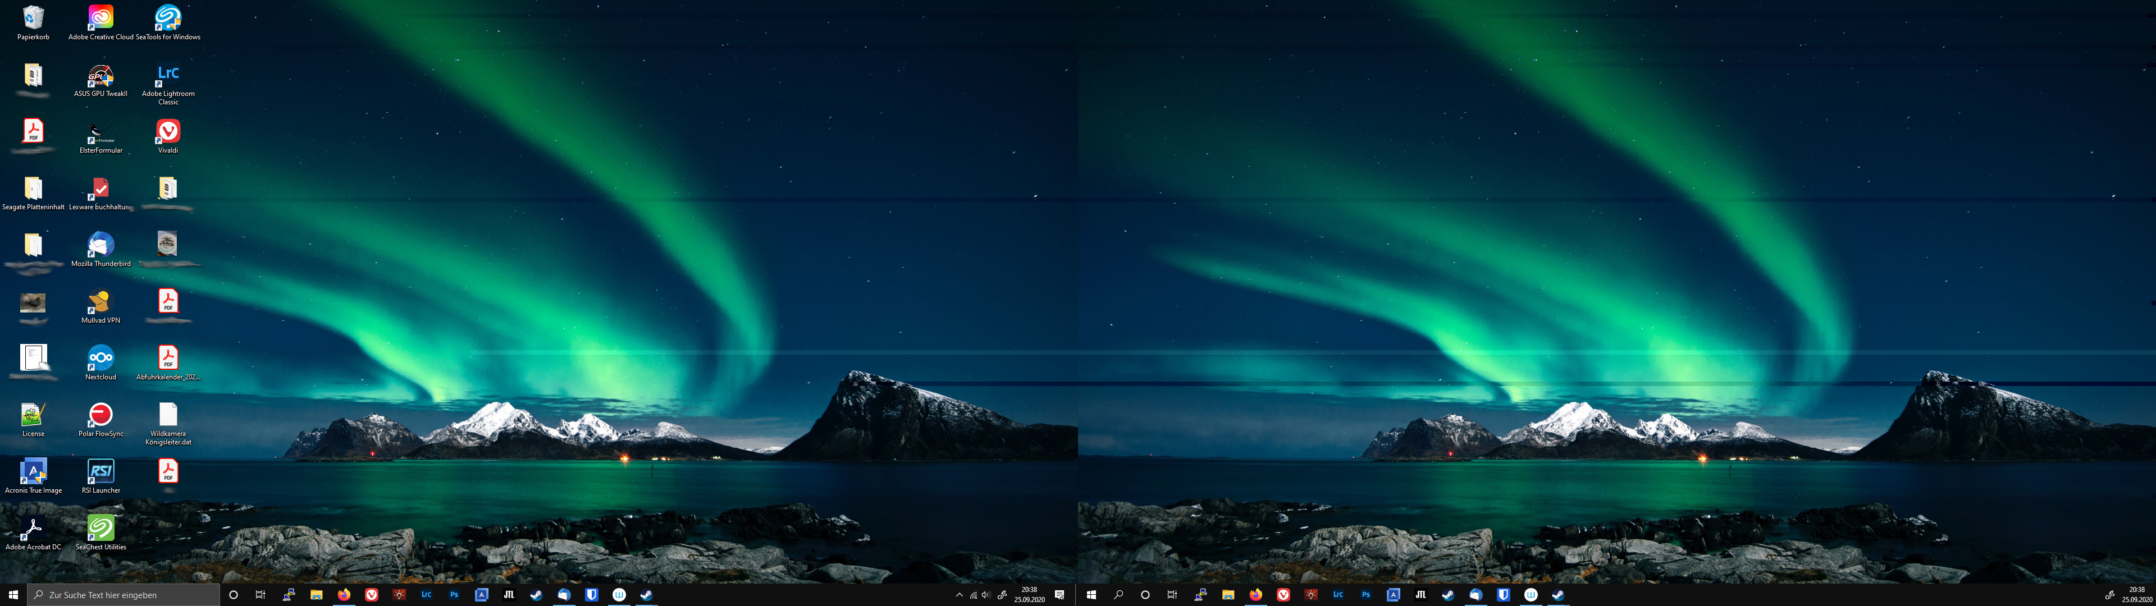Launch Polar FlowSync desktop icon

click(101, 415)
